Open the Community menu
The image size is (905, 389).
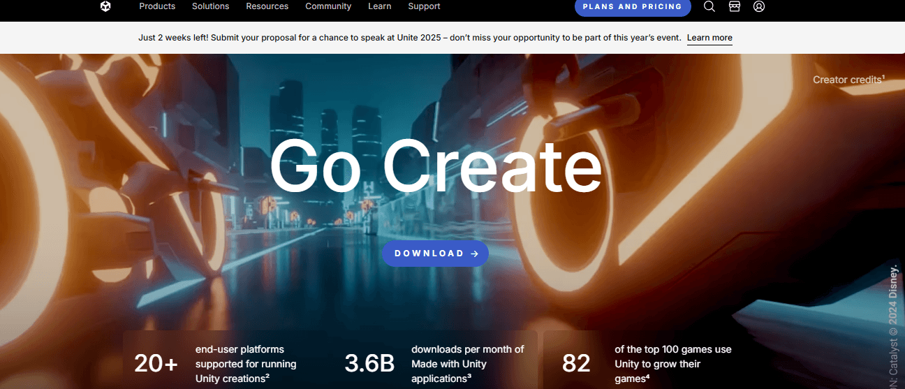[328, 6]
